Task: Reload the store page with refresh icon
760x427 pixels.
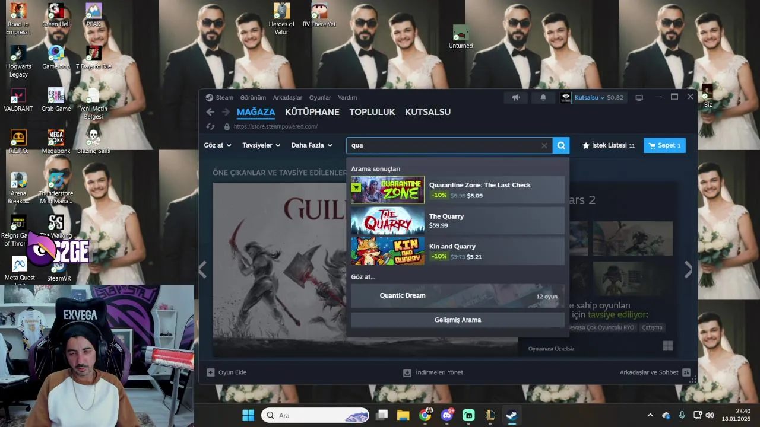Action: 210,126
